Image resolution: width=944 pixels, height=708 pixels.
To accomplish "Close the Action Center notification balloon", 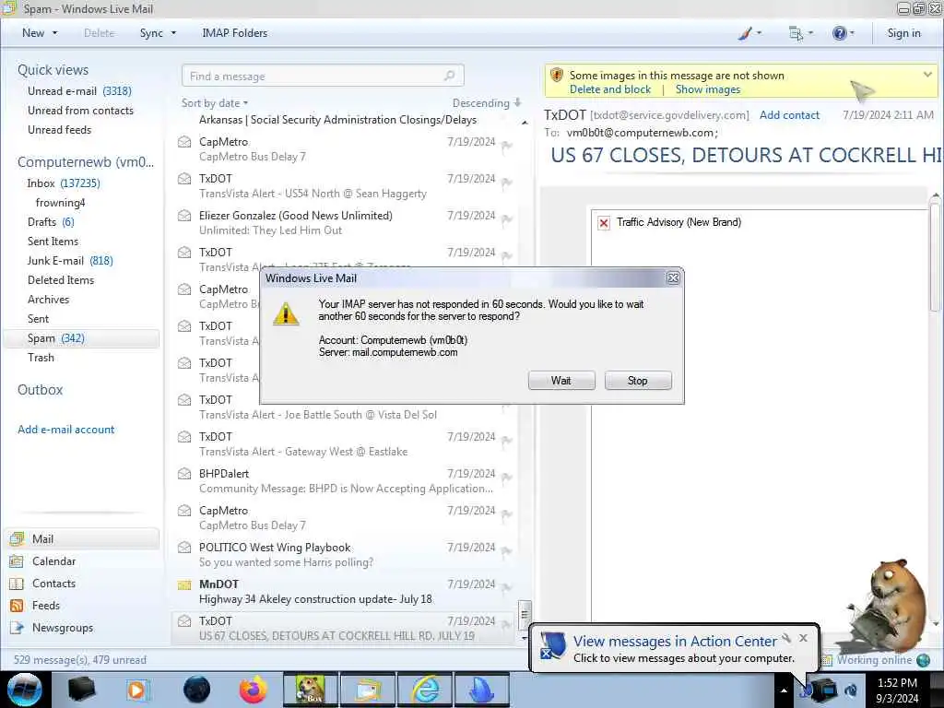I will (803, 638).
